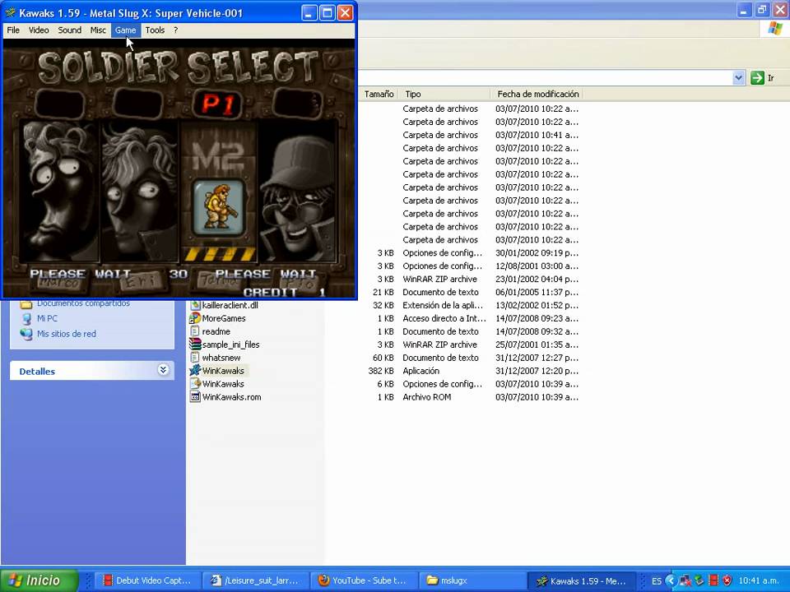Click the red Debut film tray icon
The height and width of the screenshot is (592, 790).
[713, 581]
